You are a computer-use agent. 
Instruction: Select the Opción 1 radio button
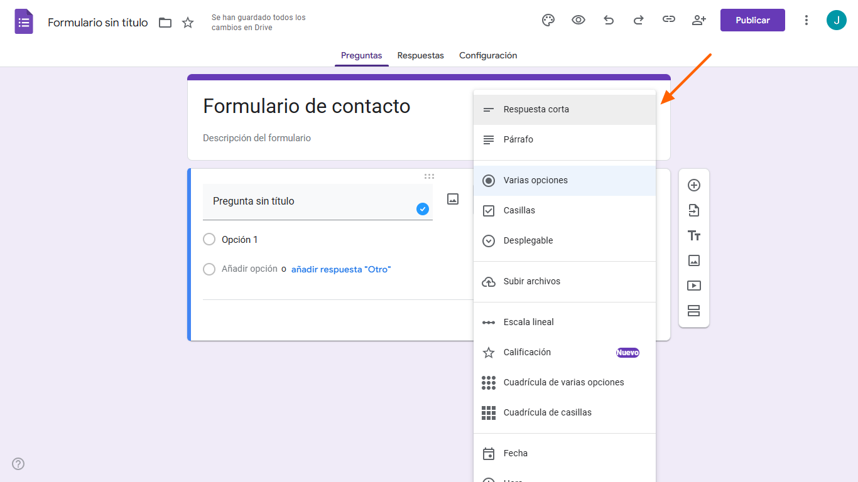click(x=209, y=240)
